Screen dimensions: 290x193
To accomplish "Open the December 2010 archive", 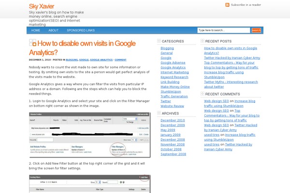I will pos(173,121).
